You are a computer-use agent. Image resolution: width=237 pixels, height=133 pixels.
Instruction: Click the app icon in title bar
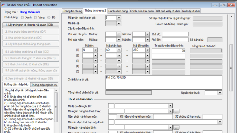(3, 5)
